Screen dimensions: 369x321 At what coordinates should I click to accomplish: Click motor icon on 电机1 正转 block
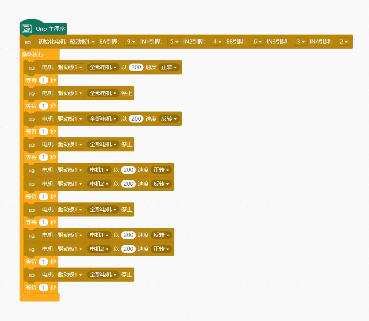(x=32, y=171)
